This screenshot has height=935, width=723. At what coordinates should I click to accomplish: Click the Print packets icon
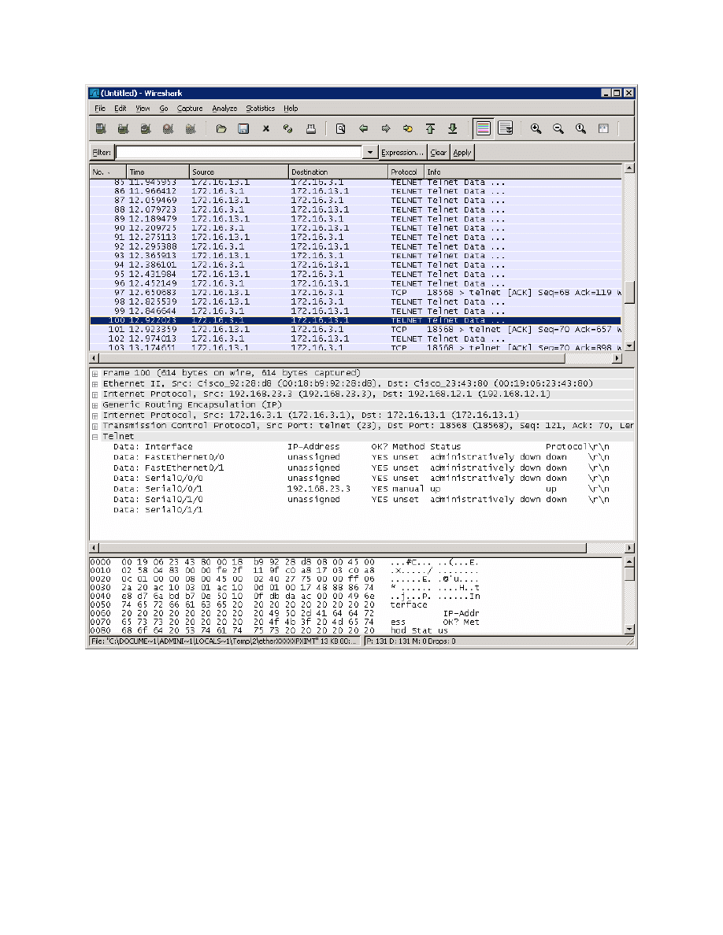pos(310,129)
